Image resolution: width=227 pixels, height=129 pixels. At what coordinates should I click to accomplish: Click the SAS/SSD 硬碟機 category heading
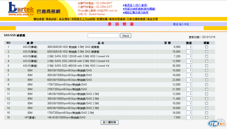[14, 35]
